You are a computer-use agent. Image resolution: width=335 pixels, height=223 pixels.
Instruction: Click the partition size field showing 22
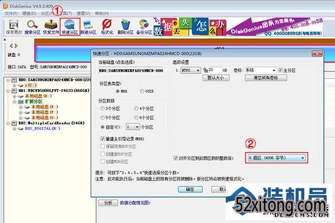point(214,70)
